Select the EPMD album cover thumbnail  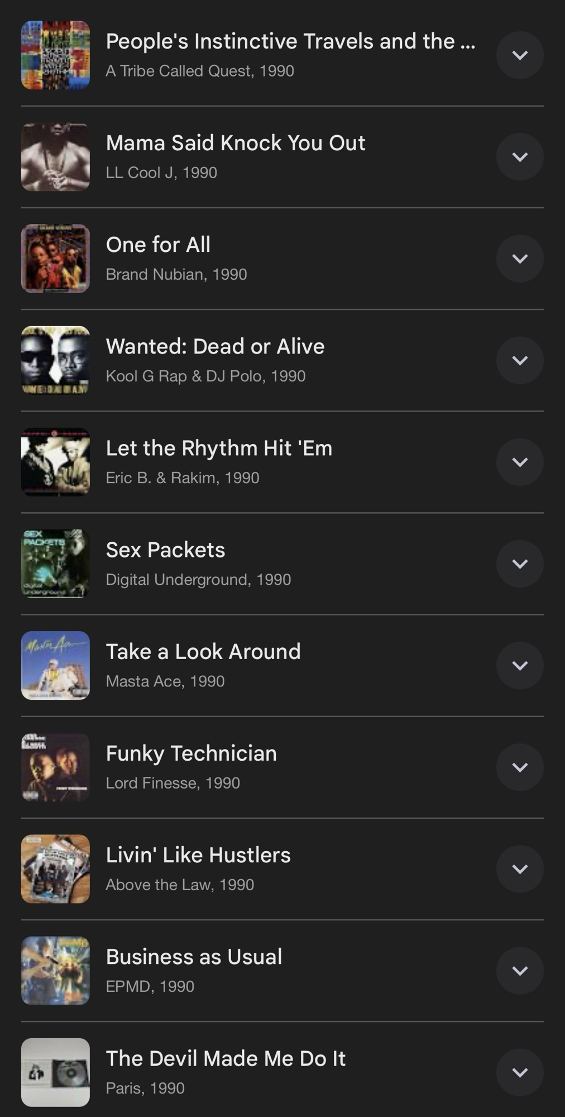tap(55, 970)
